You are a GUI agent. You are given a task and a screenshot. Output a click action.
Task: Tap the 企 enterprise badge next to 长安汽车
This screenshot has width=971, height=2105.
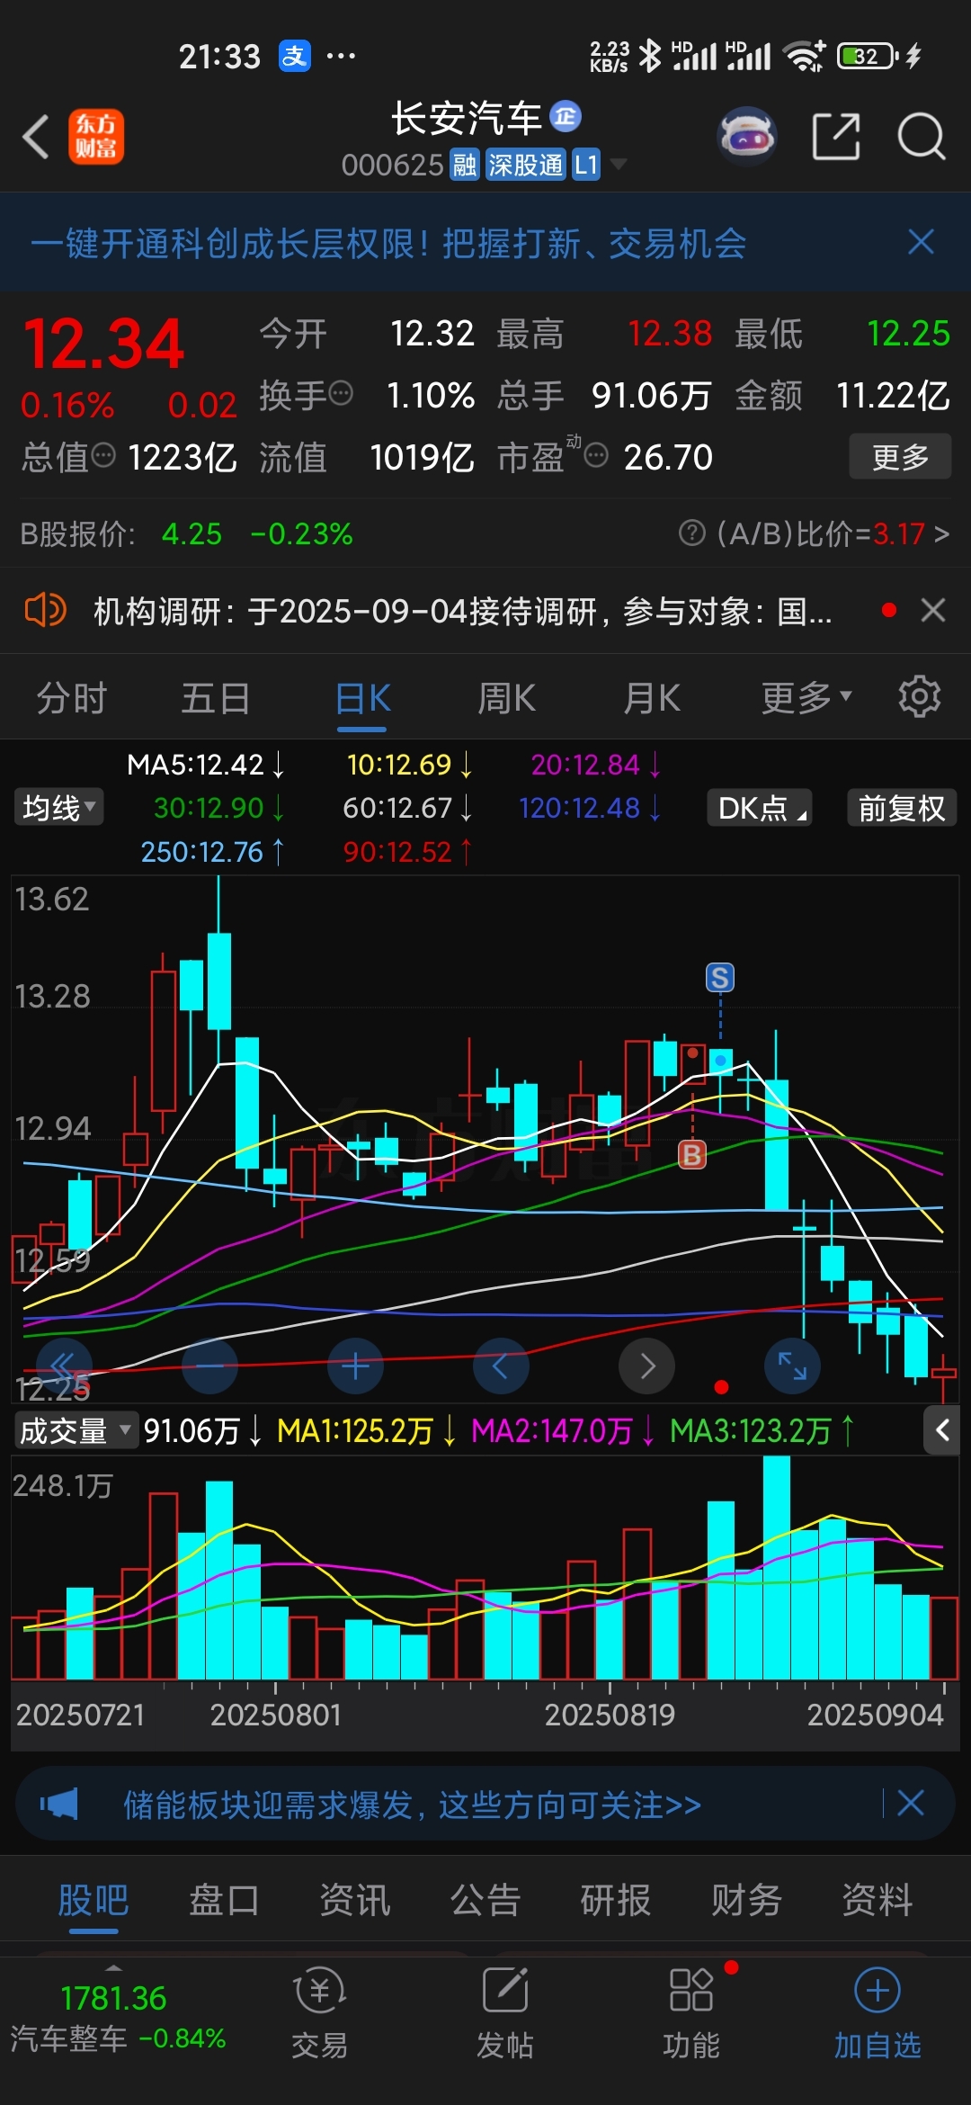[566, 116]
